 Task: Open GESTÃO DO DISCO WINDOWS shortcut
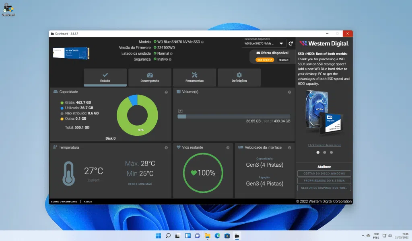[324, 173]
